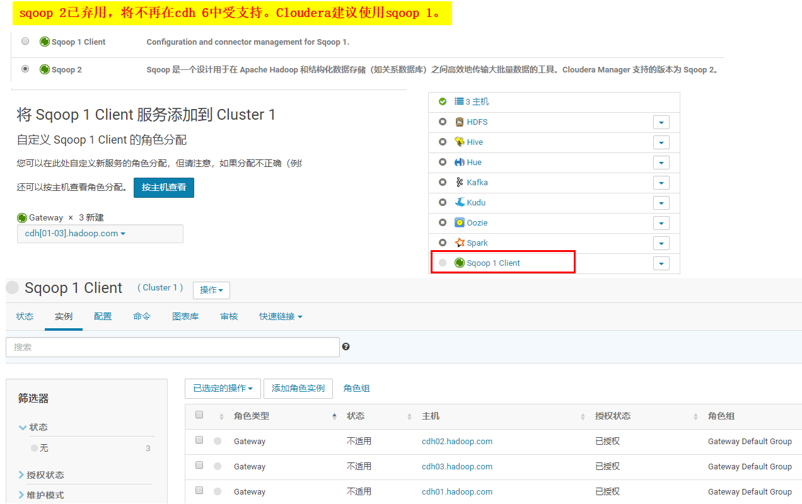Screen dimensions: 802x504
Task: Click the Hue status indicator icon
Action: coord(443,162)
